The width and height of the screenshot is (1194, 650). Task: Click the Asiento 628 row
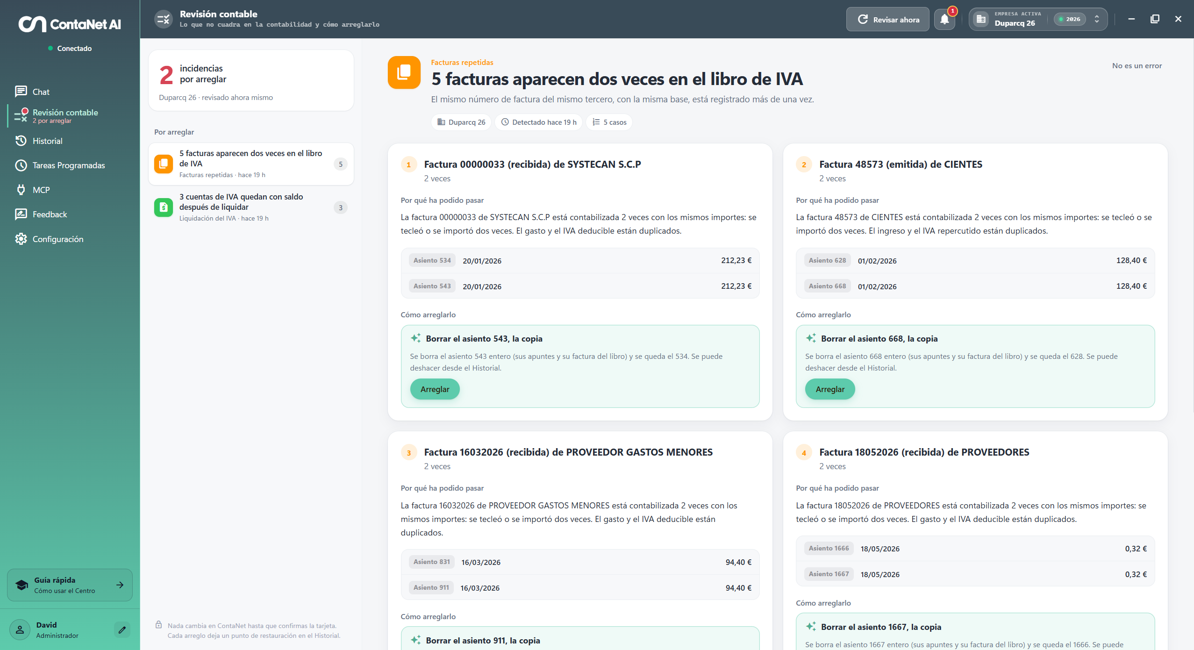coord(975,261)
